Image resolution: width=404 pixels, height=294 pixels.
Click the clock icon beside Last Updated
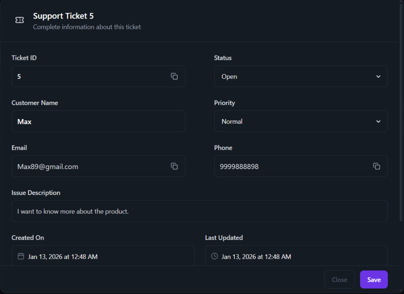click(214, 256)
